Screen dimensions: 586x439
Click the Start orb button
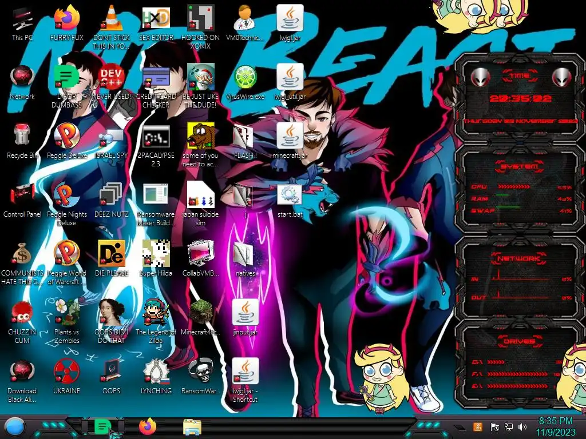click(15, 428)
